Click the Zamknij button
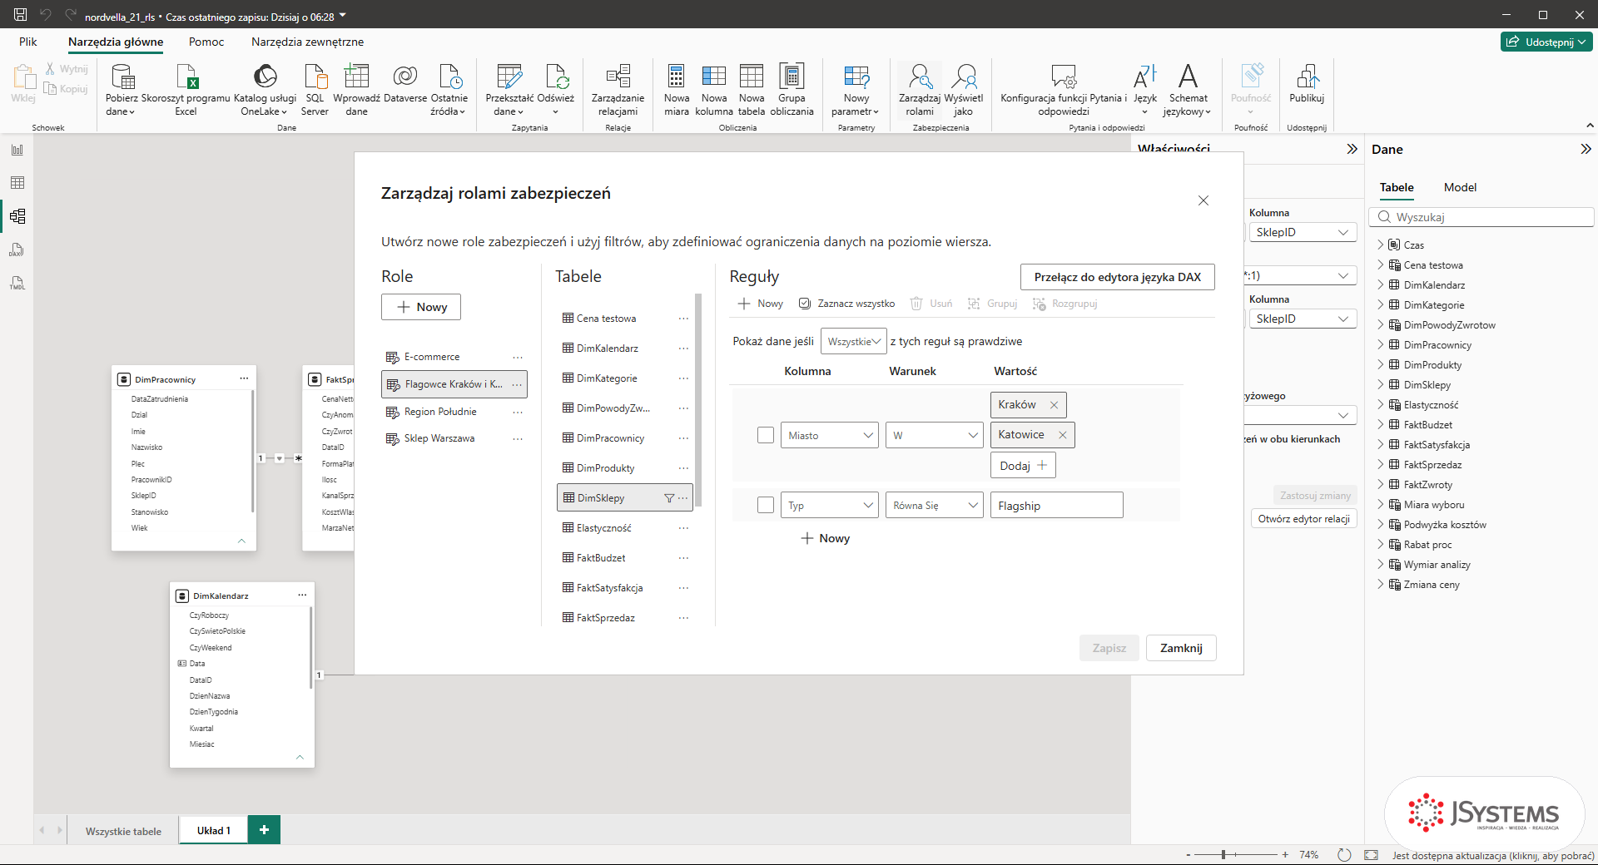Viewport: 1598px width, 865px height. 1181,648
